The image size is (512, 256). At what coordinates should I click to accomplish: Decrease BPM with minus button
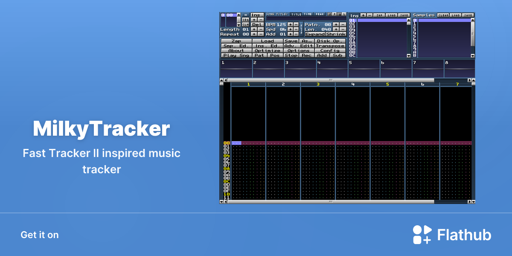(296, 25)
